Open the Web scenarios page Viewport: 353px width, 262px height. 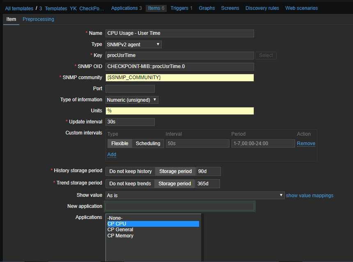coord(301,8)
